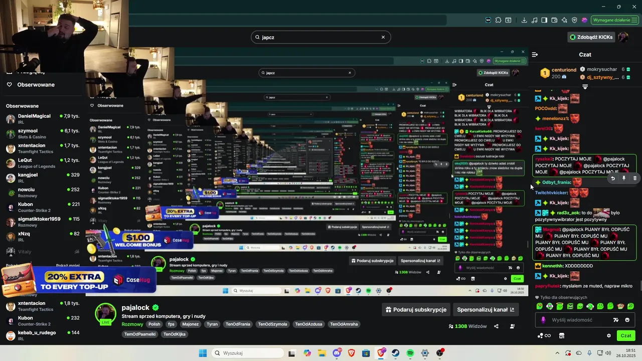The image size is (642, 361).
Task: Expand hidden system tray icons chevron
Action: tap(557, 353)
